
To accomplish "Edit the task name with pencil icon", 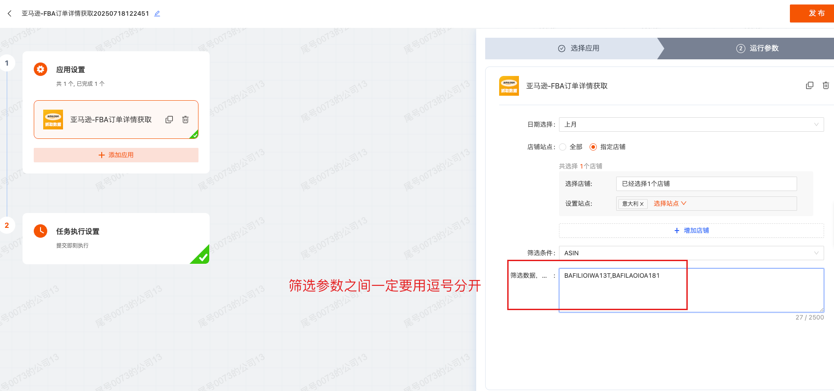I will click(x=157, y=13).
